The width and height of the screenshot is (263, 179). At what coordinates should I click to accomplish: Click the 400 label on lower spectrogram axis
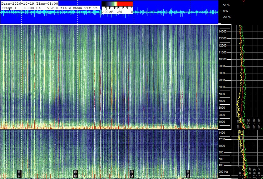pyautogui.click(x=221, y=165)
